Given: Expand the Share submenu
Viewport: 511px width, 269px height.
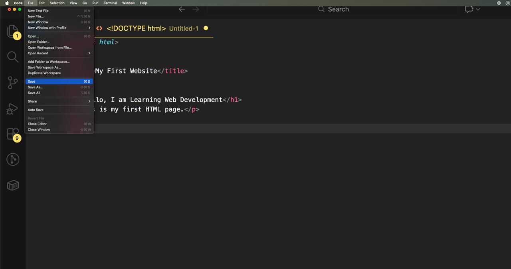Looking at the screenshot, I should [32, 101].
